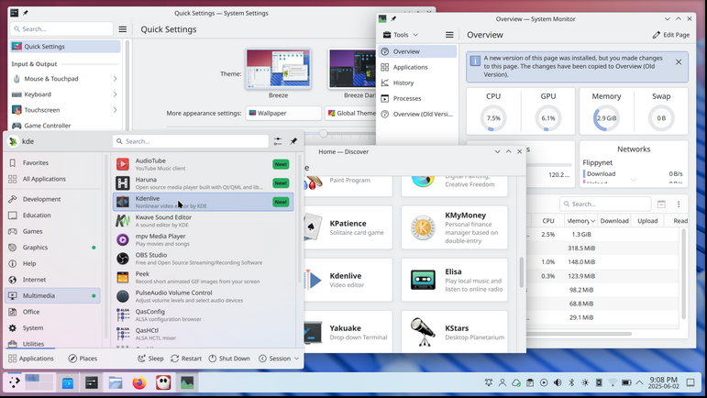Viewport: 707px width, 398px height.
Task: Open Kdenlive card in Discover window
Action: coord(348,280)
